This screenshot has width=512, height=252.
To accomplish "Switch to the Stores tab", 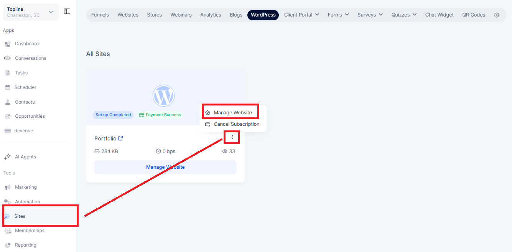I will [155, 15].
